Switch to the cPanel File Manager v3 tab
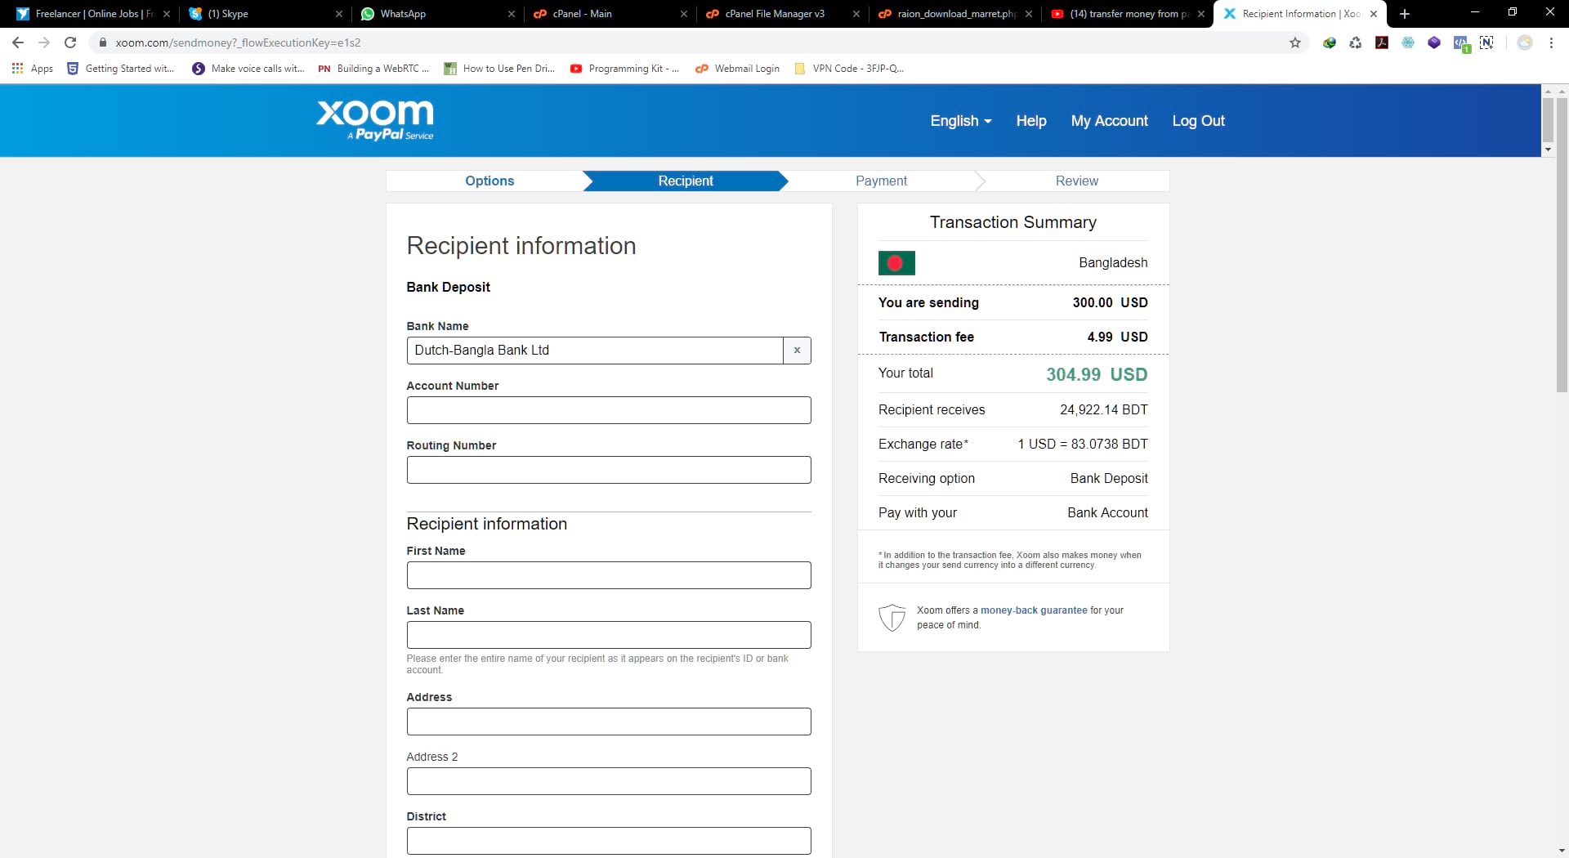Image resolution: width=1569 pixels, height=858 pixels. click(x=782, y=14)
